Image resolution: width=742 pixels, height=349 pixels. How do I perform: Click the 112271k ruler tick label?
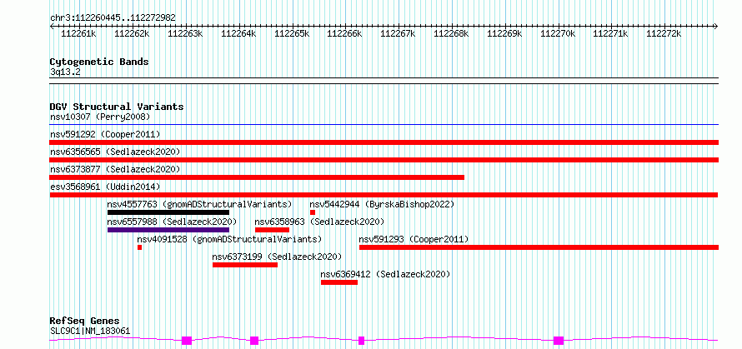pyautogui.click(x=610, y=33)
